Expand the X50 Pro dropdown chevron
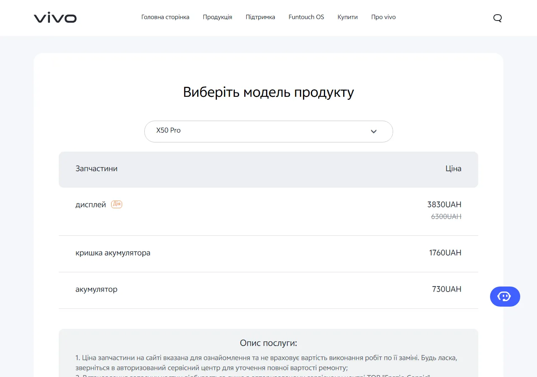This screenshot has width=537, height=377. tap(374, 132)
